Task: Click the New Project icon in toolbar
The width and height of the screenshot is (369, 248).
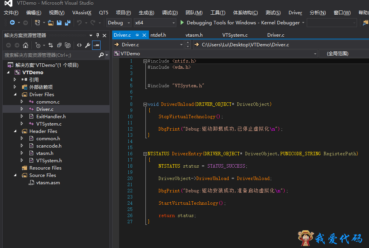Action: click(x=37, y=22)
